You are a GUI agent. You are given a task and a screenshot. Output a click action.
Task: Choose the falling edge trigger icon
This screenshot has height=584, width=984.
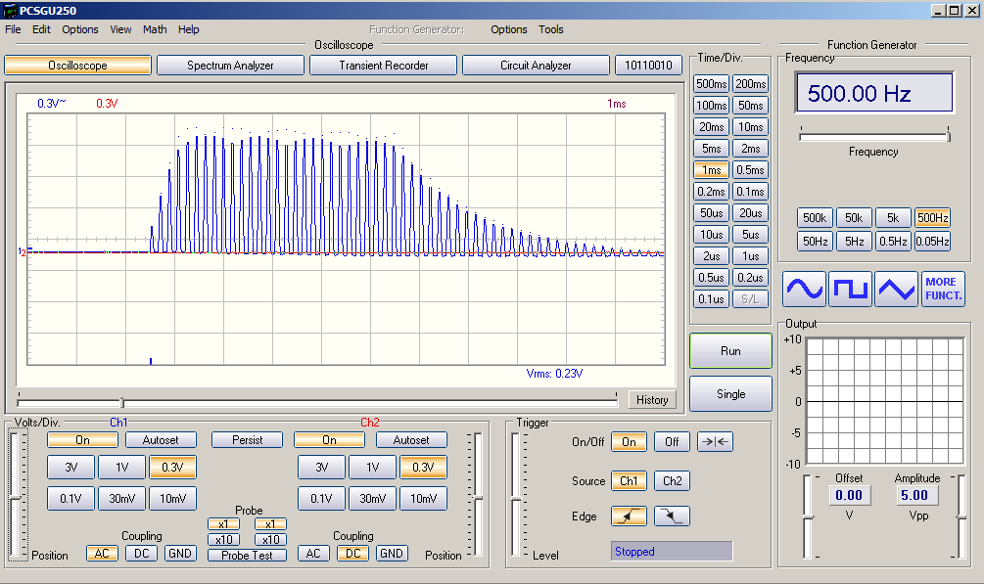[x=672, y=517]
